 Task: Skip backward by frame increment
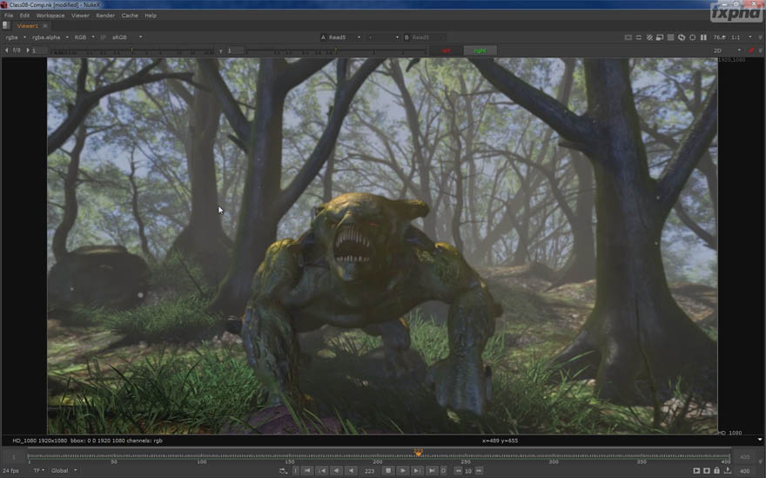pos(458,471)
